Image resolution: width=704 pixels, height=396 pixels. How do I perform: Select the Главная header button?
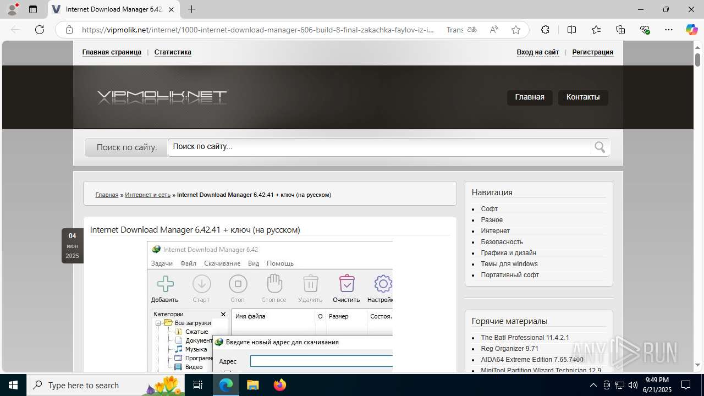[x=530, y=97]
